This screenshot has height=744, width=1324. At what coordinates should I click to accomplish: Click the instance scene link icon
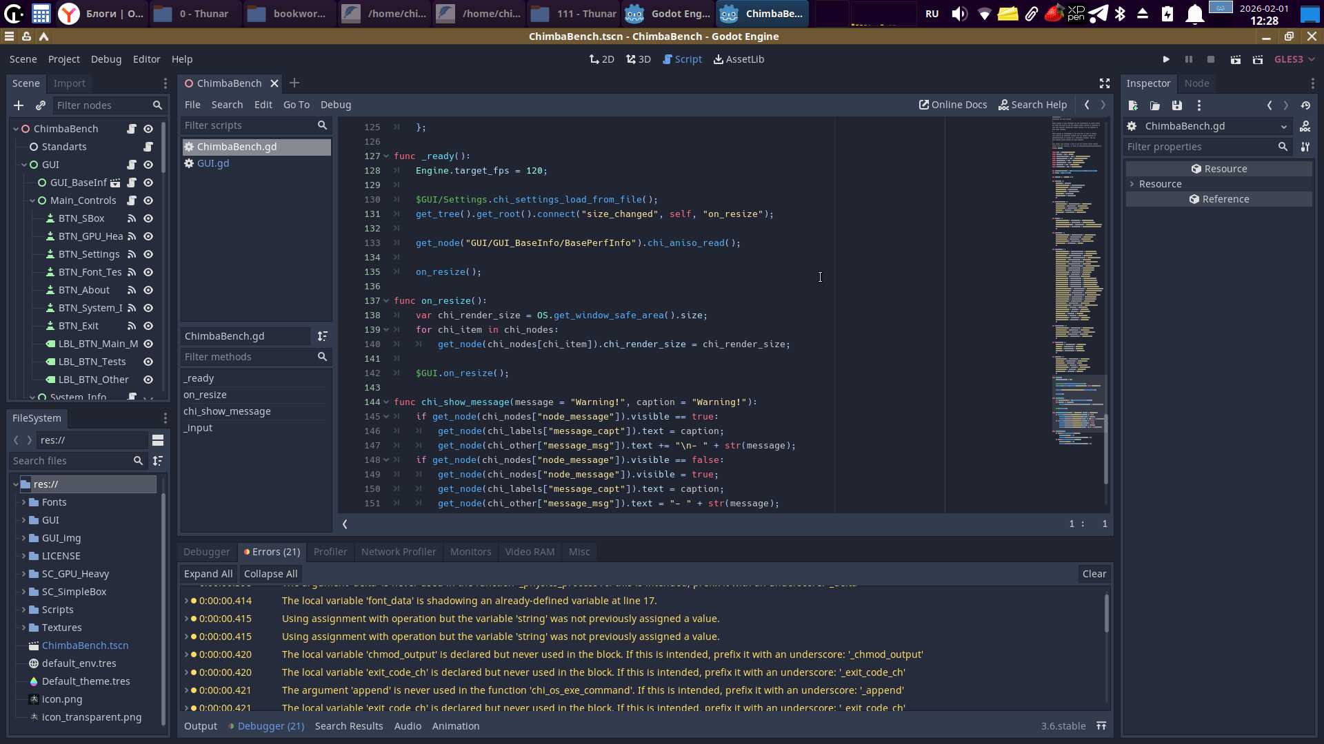point(41,105)
